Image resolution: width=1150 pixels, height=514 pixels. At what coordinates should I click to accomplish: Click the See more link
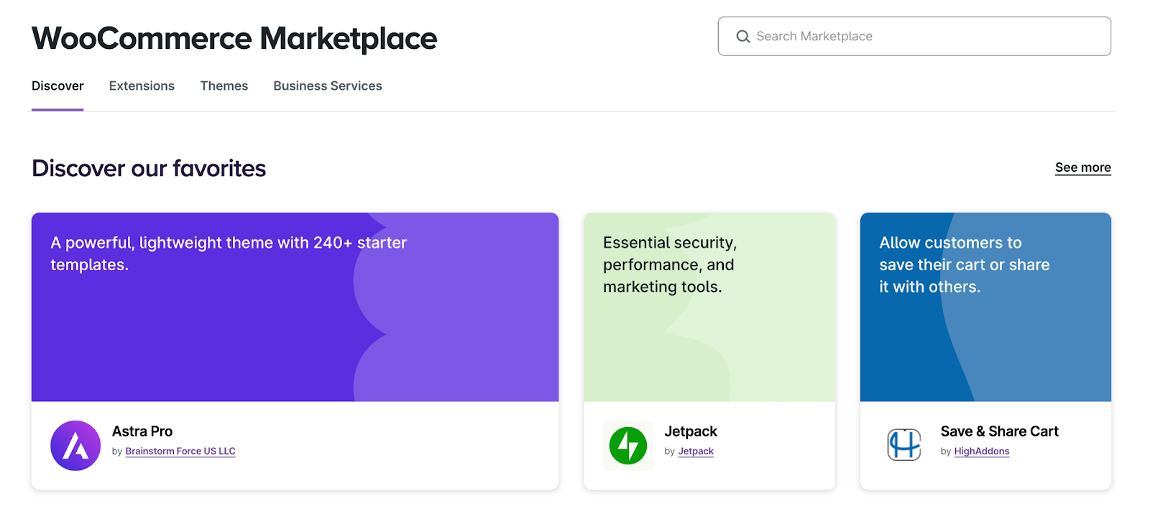1083,167
